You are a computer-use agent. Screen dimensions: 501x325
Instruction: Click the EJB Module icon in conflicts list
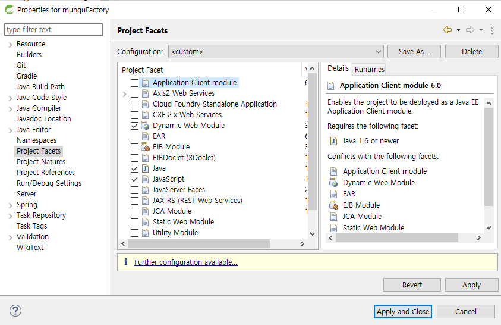coord(333,205)
